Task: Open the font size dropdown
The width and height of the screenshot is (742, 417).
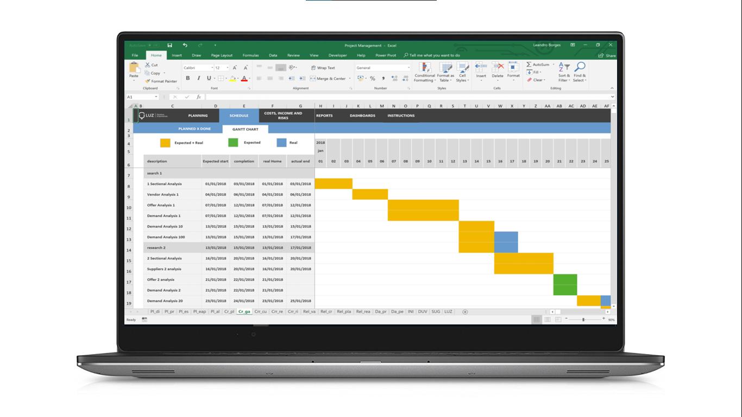Action: pos(228,67)
